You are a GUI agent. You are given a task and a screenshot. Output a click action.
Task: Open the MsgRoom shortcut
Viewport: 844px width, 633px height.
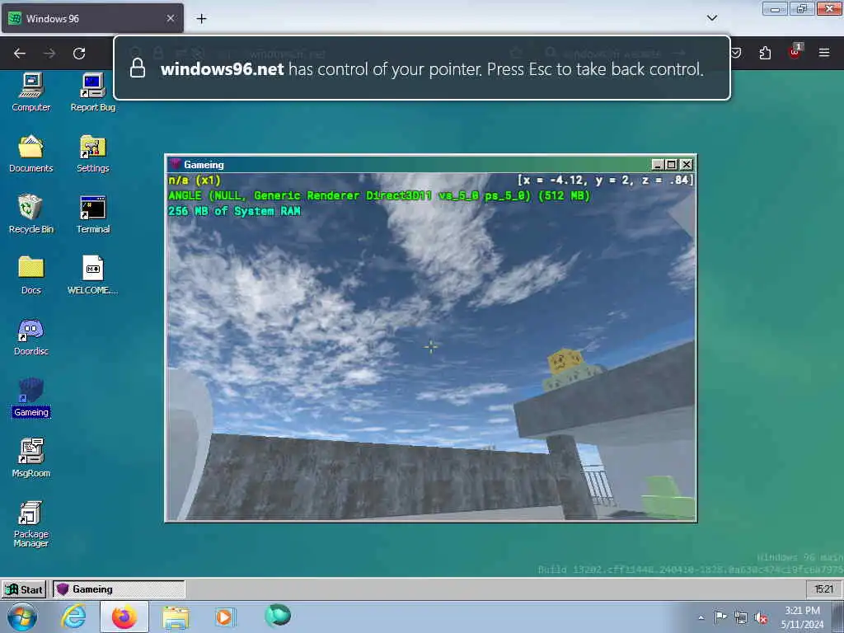[x=31, y=458]
